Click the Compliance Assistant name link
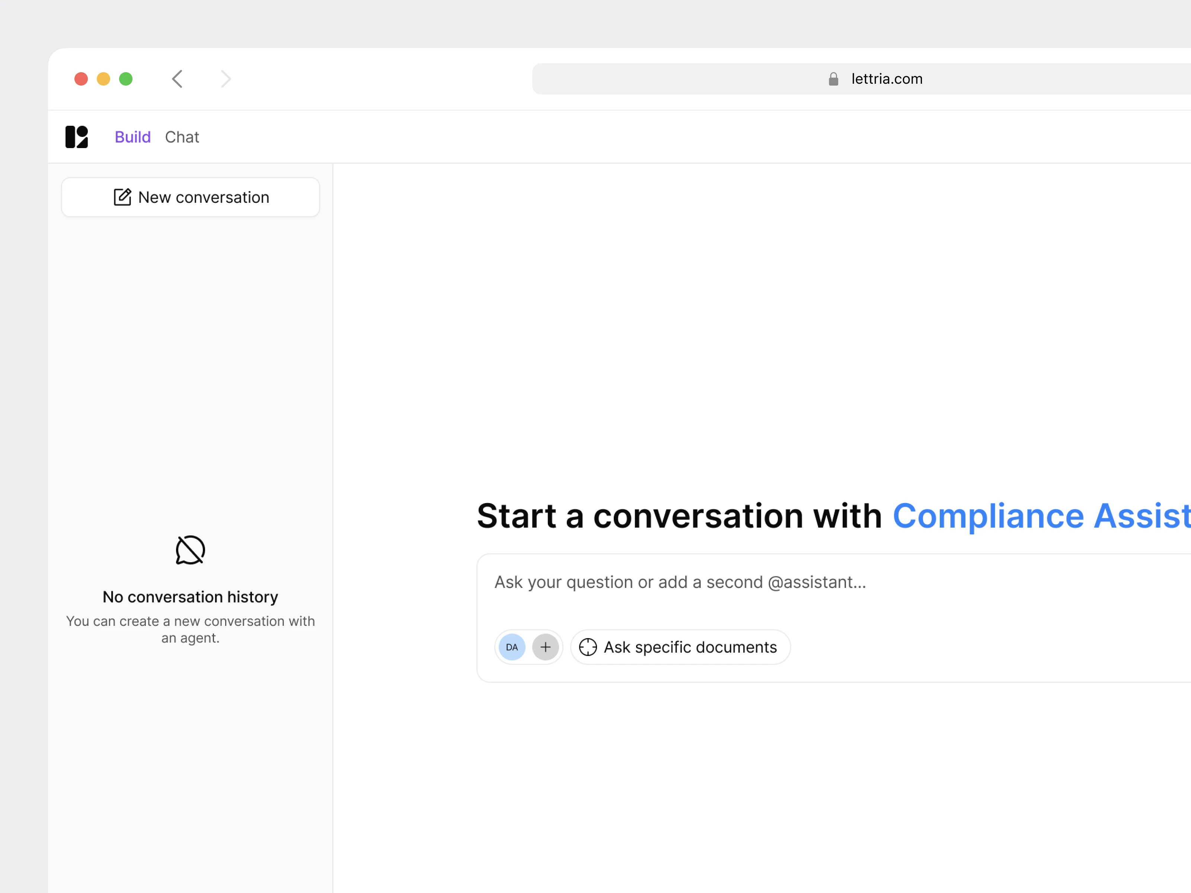The width and height of the screenshot is (1191, 893). [1040, 516]
